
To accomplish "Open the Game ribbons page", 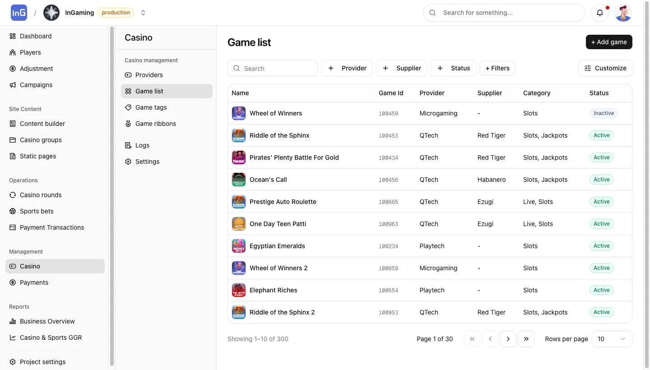I will (155, 124).
